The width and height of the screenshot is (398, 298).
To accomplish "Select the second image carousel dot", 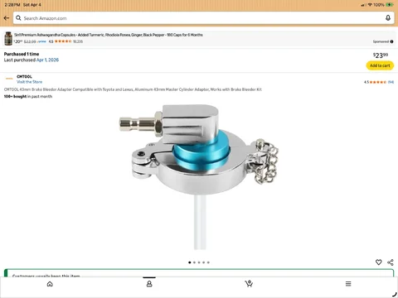I will [x=194, y=262].
